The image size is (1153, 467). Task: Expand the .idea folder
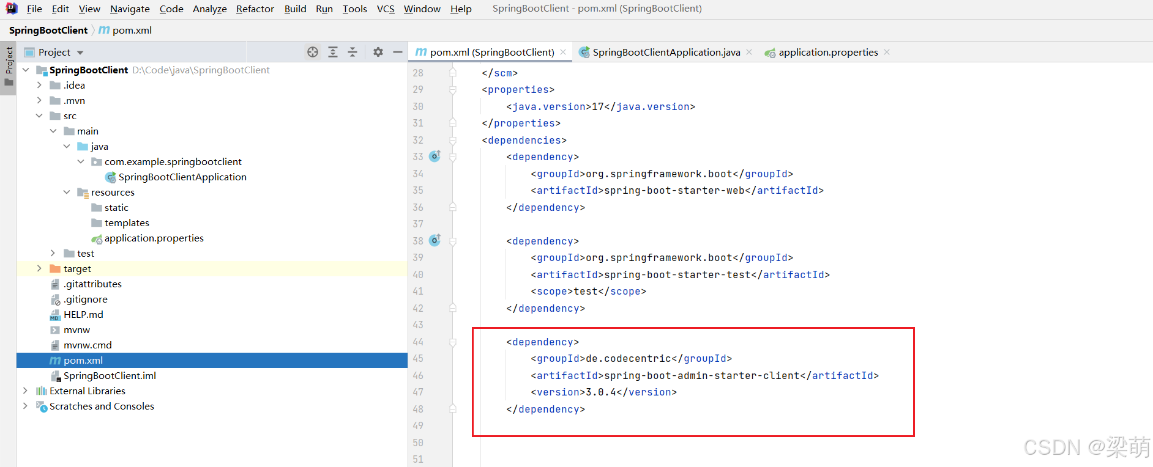[x=39, y=85]
